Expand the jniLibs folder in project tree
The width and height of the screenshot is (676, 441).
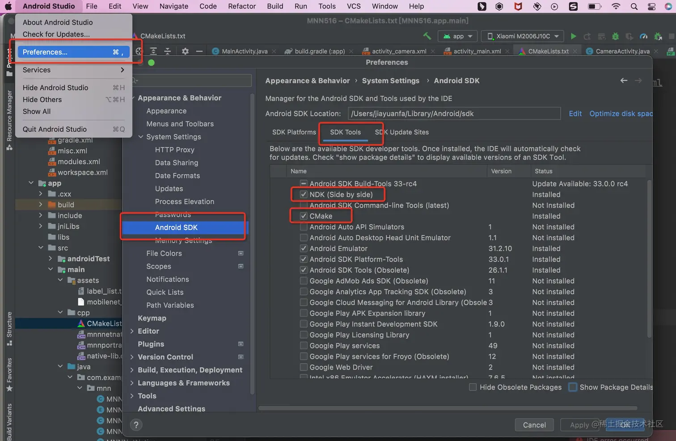(40, 226)
